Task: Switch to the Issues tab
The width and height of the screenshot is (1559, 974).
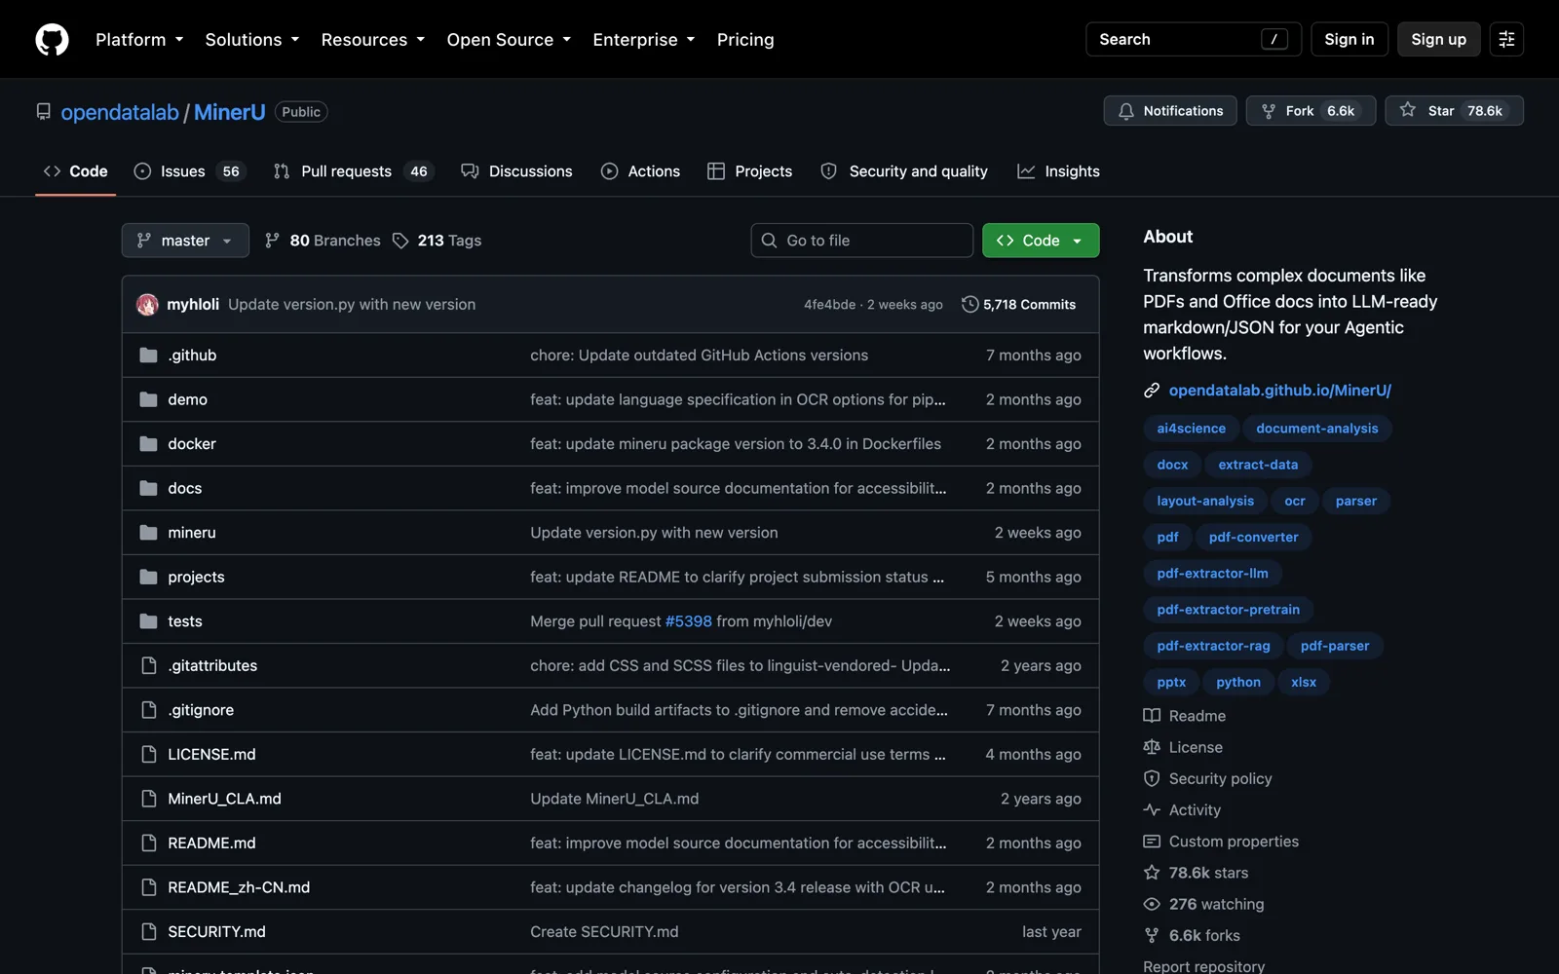Action: 190,171
